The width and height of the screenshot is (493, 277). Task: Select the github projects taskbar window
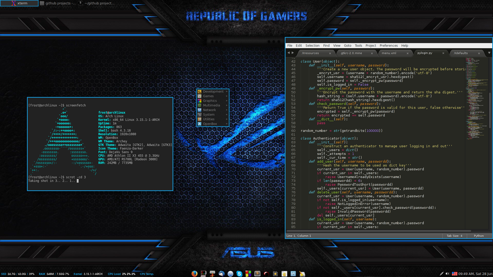click(x=58, y=3)
